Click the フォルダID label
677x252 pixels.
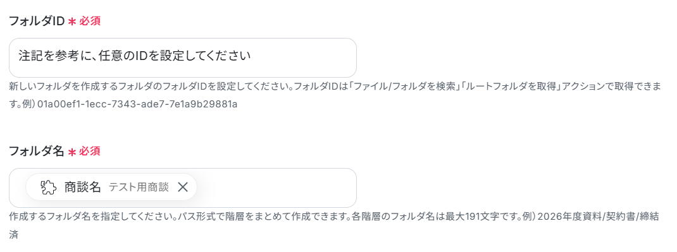[37, 21]
